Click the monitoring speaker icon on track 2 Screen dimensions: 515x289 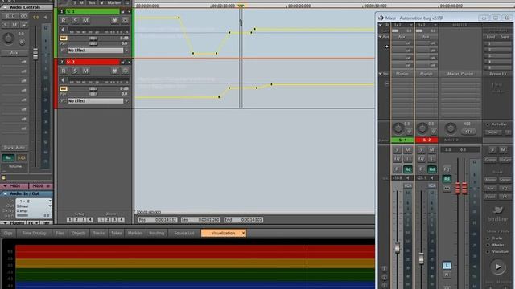click(63, 80)
